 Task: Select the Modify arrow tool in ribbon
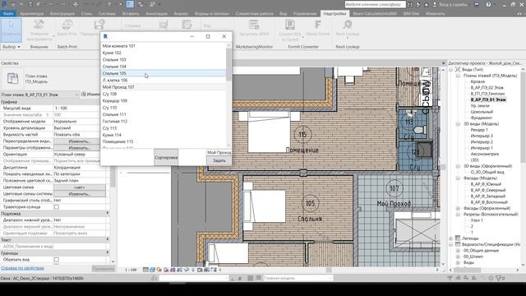point(11,30)
